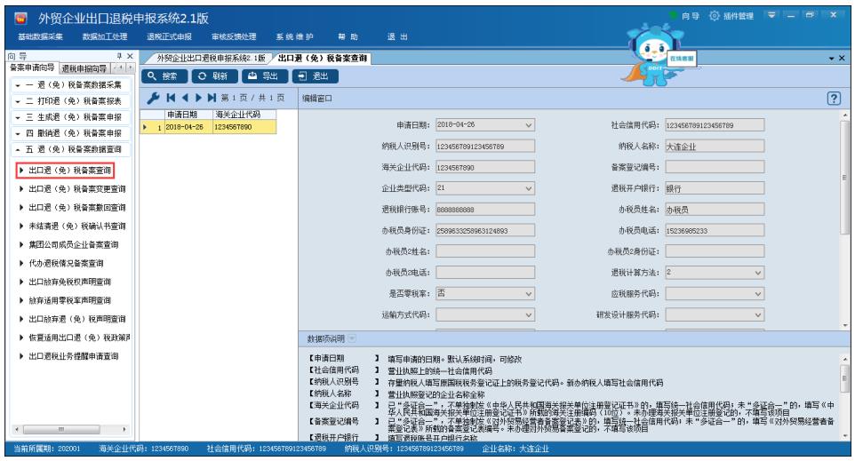Jump to last page navigation arrow
This screenshot has width=855, height=461.
(211, 98)
